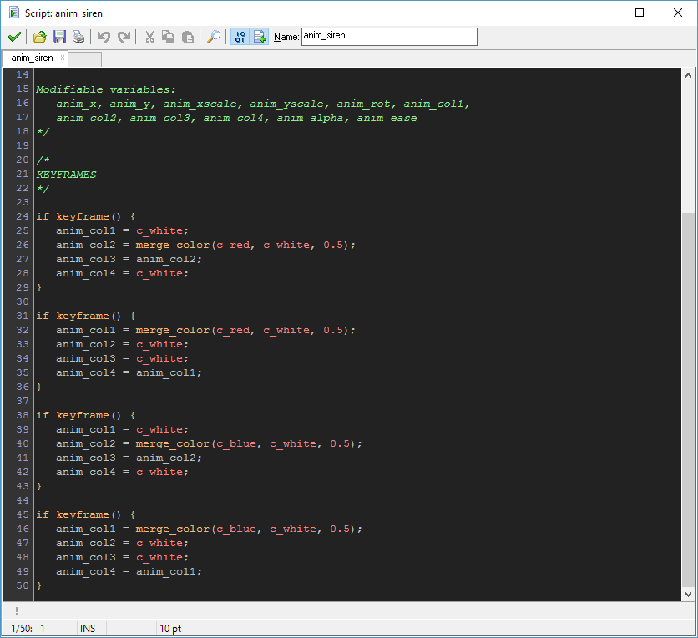Click merge_color call on line 32
698x638 pixels.
[245, 331]
